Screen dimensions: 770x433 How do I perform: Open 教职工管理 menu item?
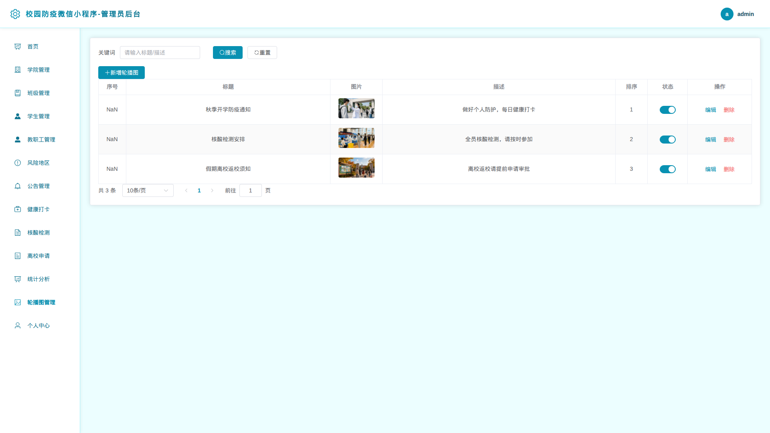point(40,140)
